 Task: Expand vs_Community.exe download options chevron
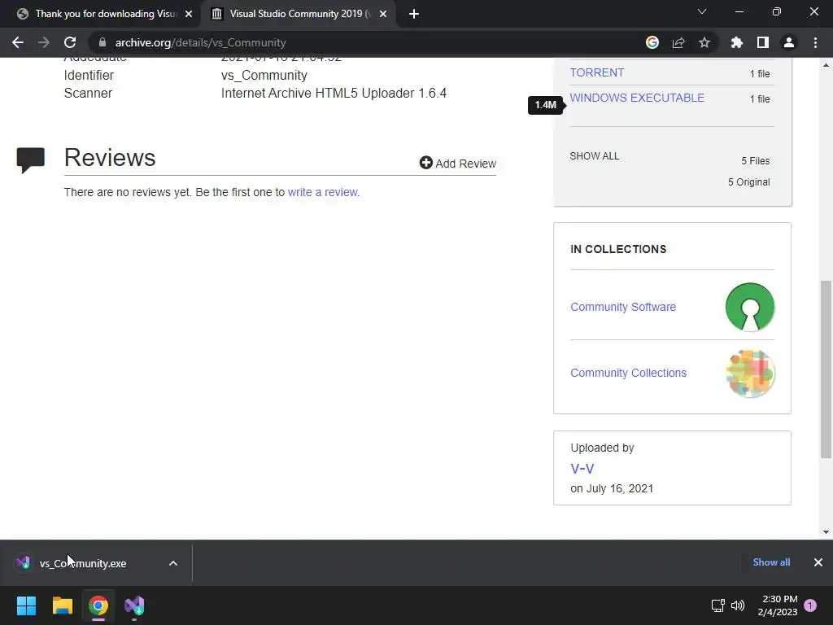click(x=172, y=563)
